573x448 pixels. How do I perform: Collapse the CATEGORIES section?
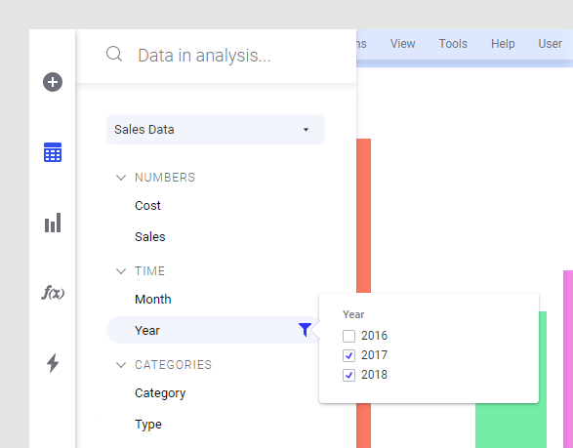point(121,365)
